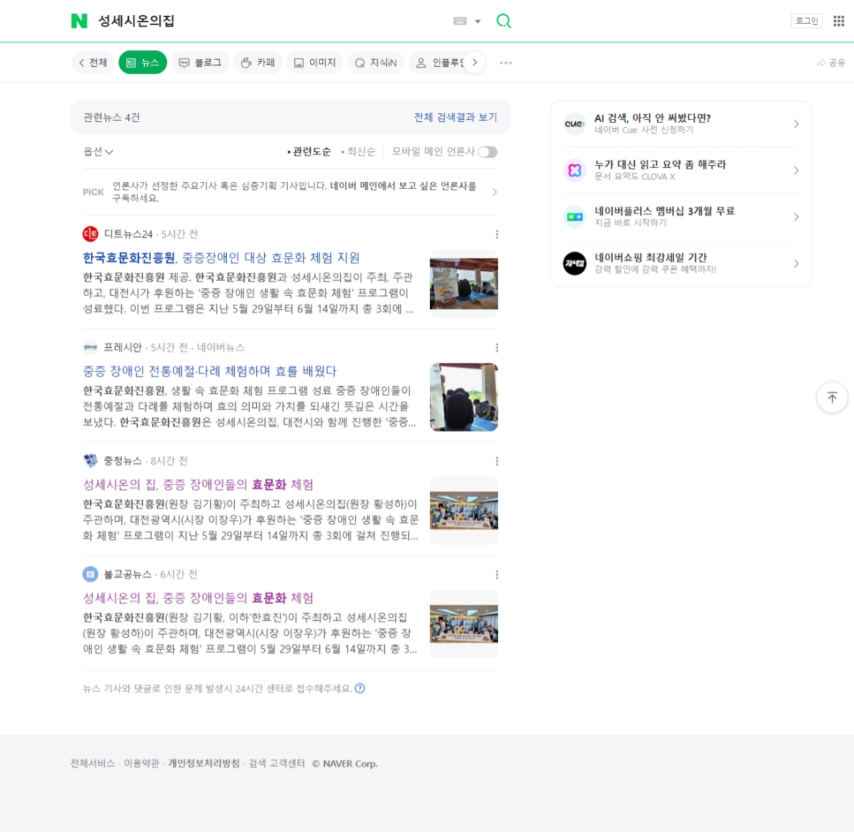Image resolution: width=854 pixels, height=832 pixels.
Task: Click the CLOVA X icon
Action: tap(575, 171)
